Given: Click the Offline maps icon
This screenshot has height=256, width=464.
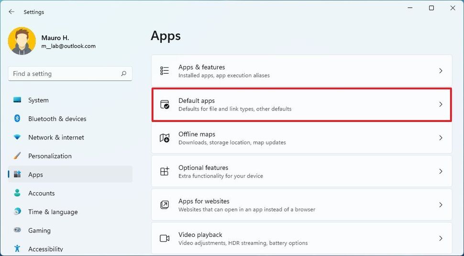Looking at the screenshot, I should [165, 138].
